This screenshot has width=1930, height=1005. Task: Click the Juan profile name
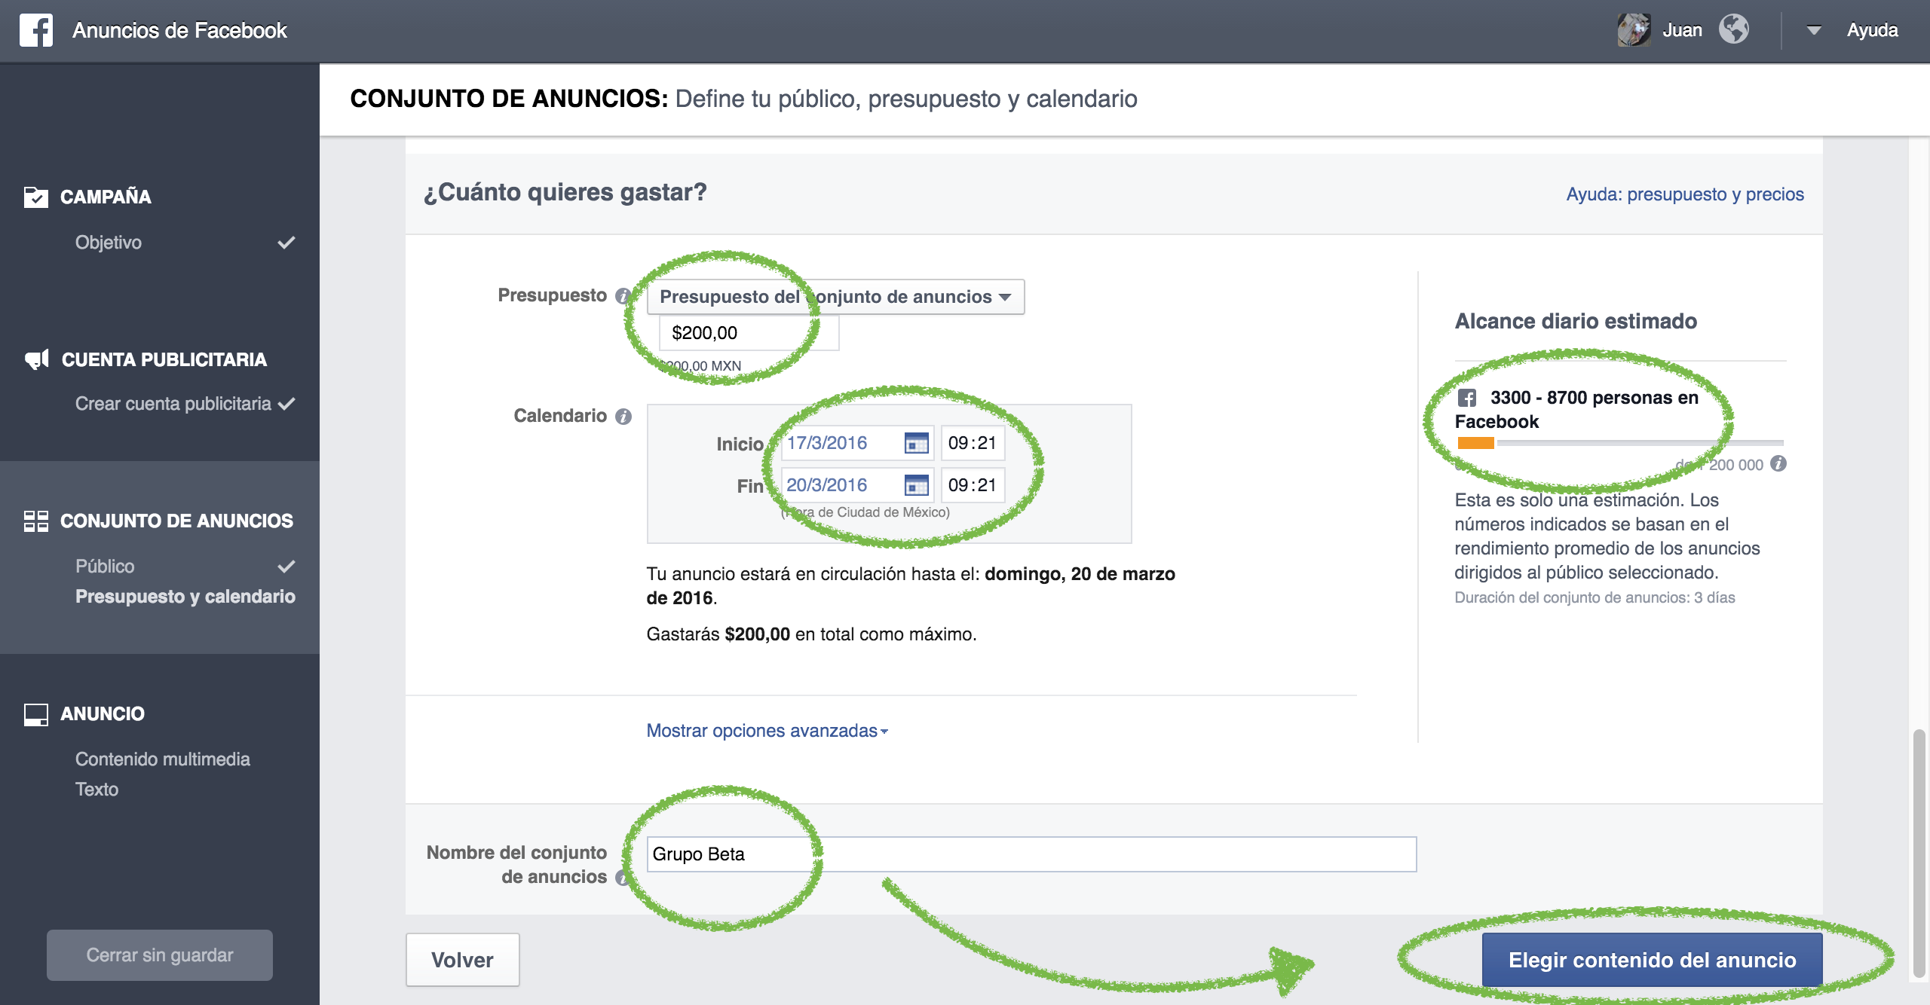coord(1682,30)
